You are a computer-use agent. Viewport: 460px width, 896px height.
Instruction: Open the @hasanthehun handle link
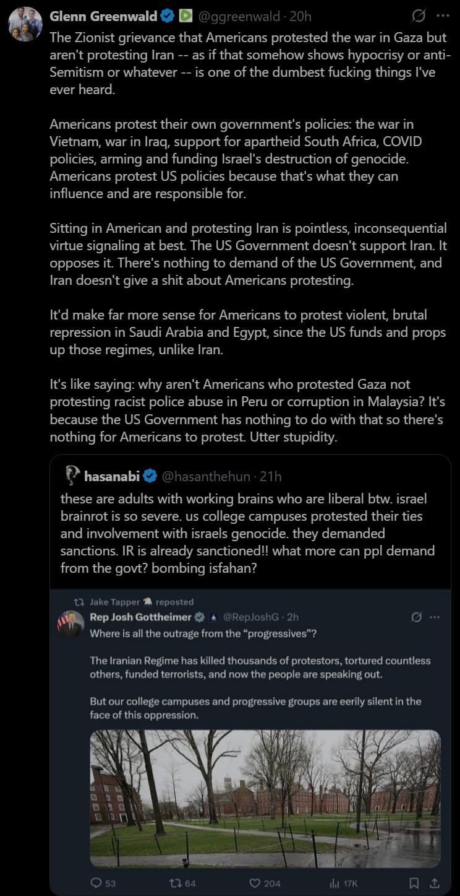tap(206, 476)
